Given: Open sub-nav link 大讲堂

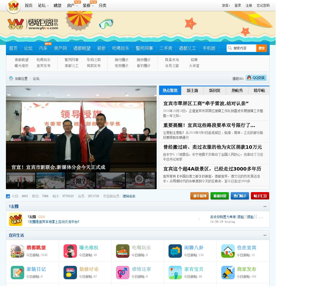Looking at the screenshot, I should point(194,66).
